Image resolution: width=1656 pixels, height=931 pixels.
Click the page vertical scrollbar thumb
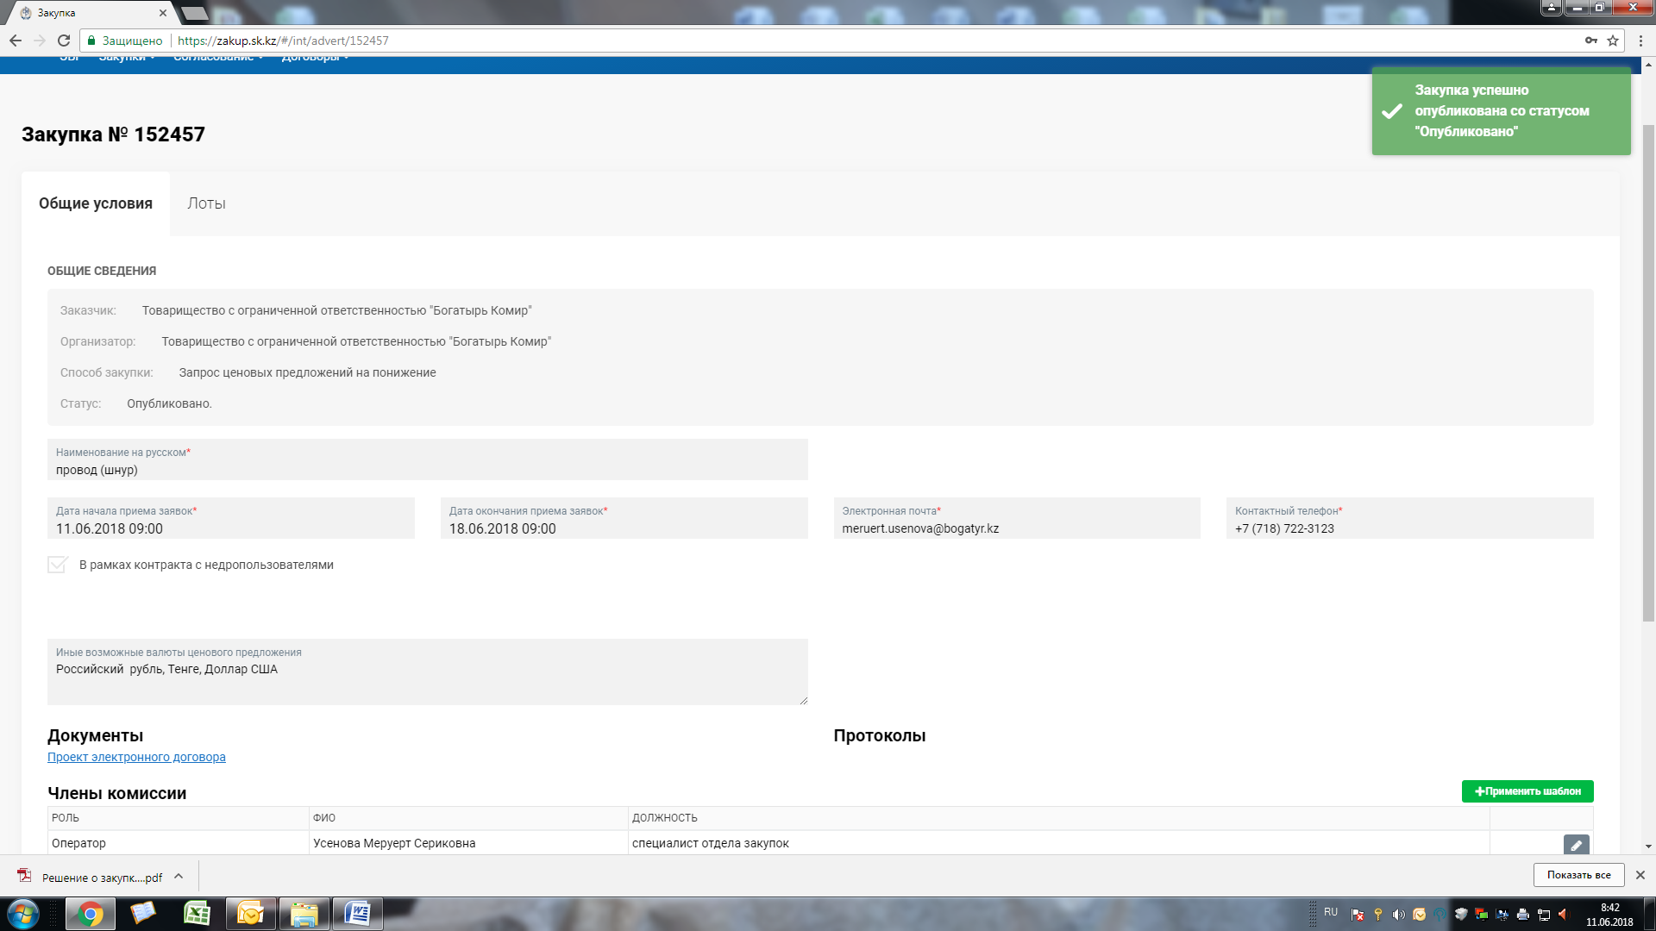pyautogui.click(x=1647, y=372)
